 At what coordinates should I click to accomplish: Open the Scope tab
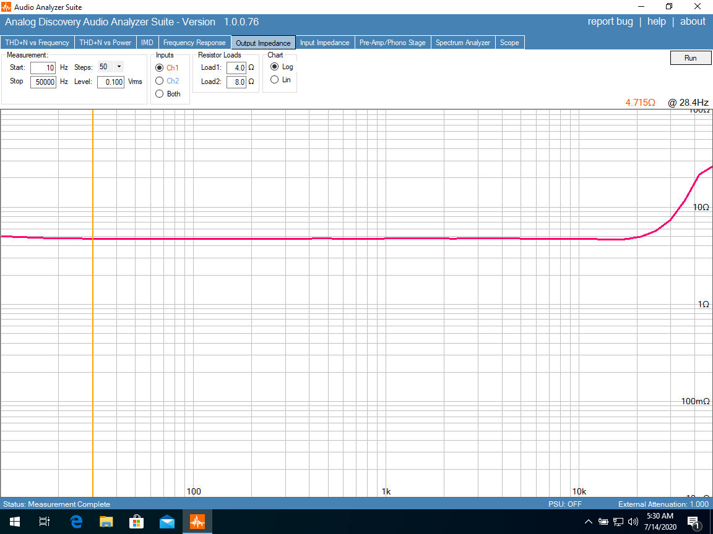[x=509, y=43]
